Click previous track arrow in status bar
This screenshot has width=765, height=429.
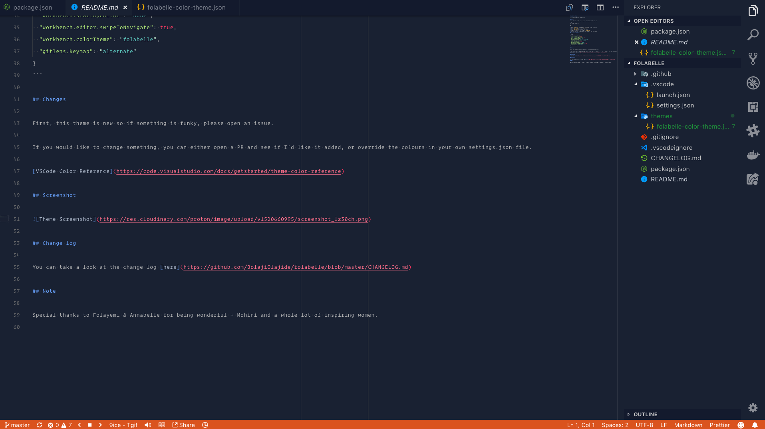pyautogui.click(x=79, y=425)
